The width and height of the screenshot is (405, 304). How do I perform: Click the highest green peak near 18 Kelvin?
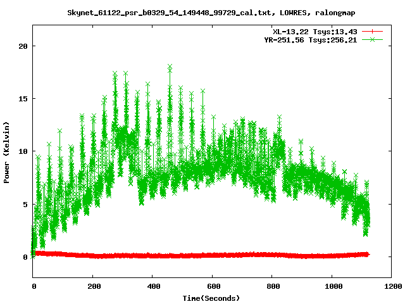pos(170,66)
